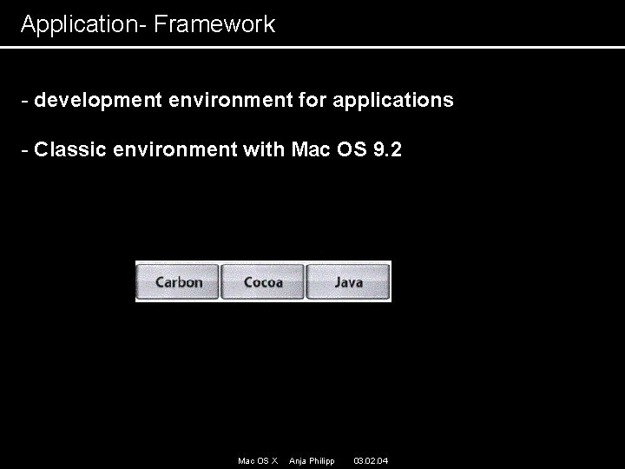Open the Java button
This screenshot has height=469, width=625.
tap(347, 281)
